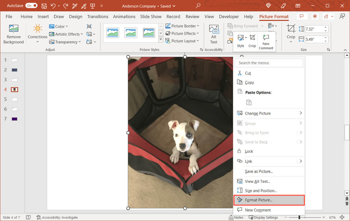
Task: Switch to the Animations tab
Action: (124, 16)
